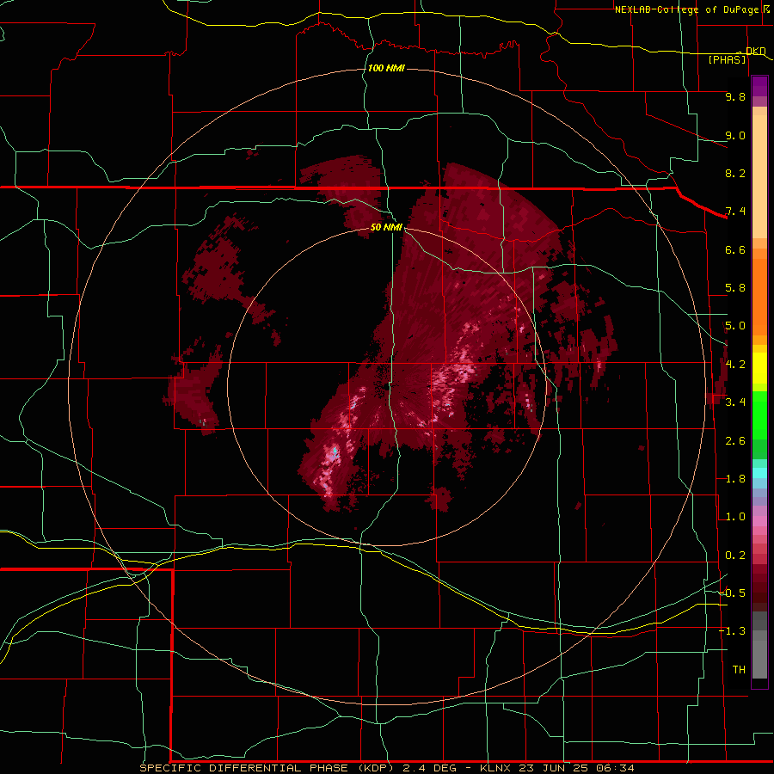
Task: Click the -0.5 scale value
Action: 733,593
